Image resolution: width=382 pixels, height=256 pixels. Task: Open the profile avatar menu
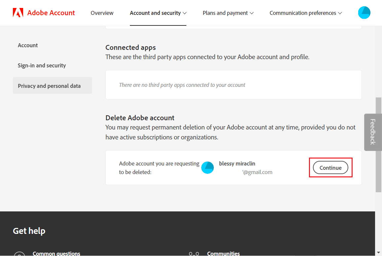[x=364, y=13]
